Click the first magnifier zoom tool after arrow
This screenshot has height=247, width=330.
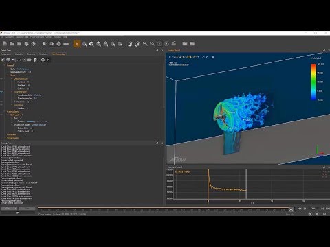[x=85, y=44]
